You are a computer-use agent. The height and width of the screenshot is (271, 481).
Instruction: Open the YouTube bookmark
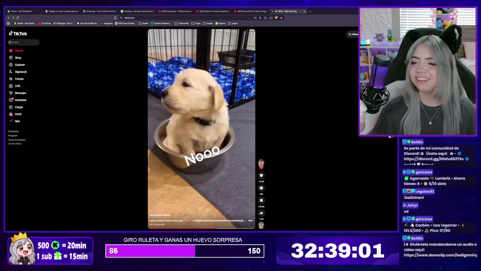click(44, 23)
